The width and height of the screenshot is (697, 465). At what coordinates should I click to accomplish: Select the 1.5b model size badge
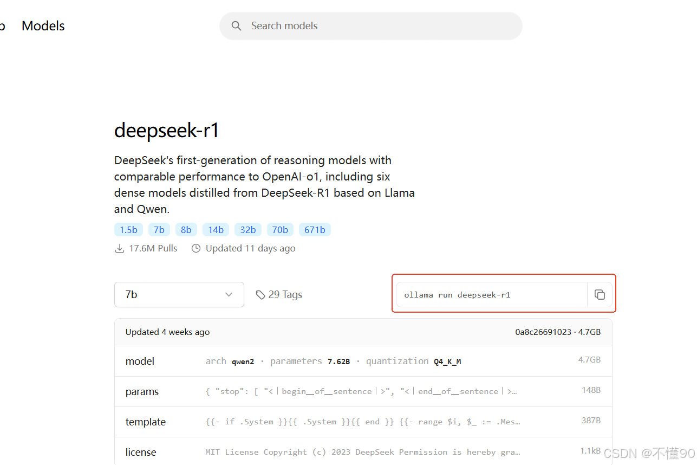128,229
